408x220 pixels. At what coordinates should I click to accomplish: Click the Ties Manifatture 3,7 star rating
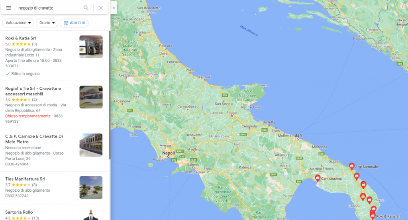click(x=21, y=185)
